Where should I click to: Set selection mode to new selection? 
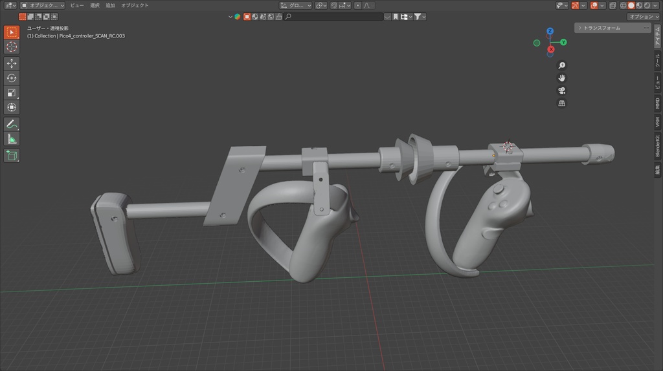coord(23,16)
